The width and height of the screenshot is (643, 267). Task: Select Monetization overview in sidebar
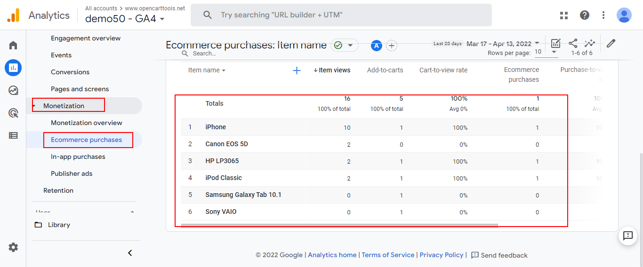pos(87,123)
